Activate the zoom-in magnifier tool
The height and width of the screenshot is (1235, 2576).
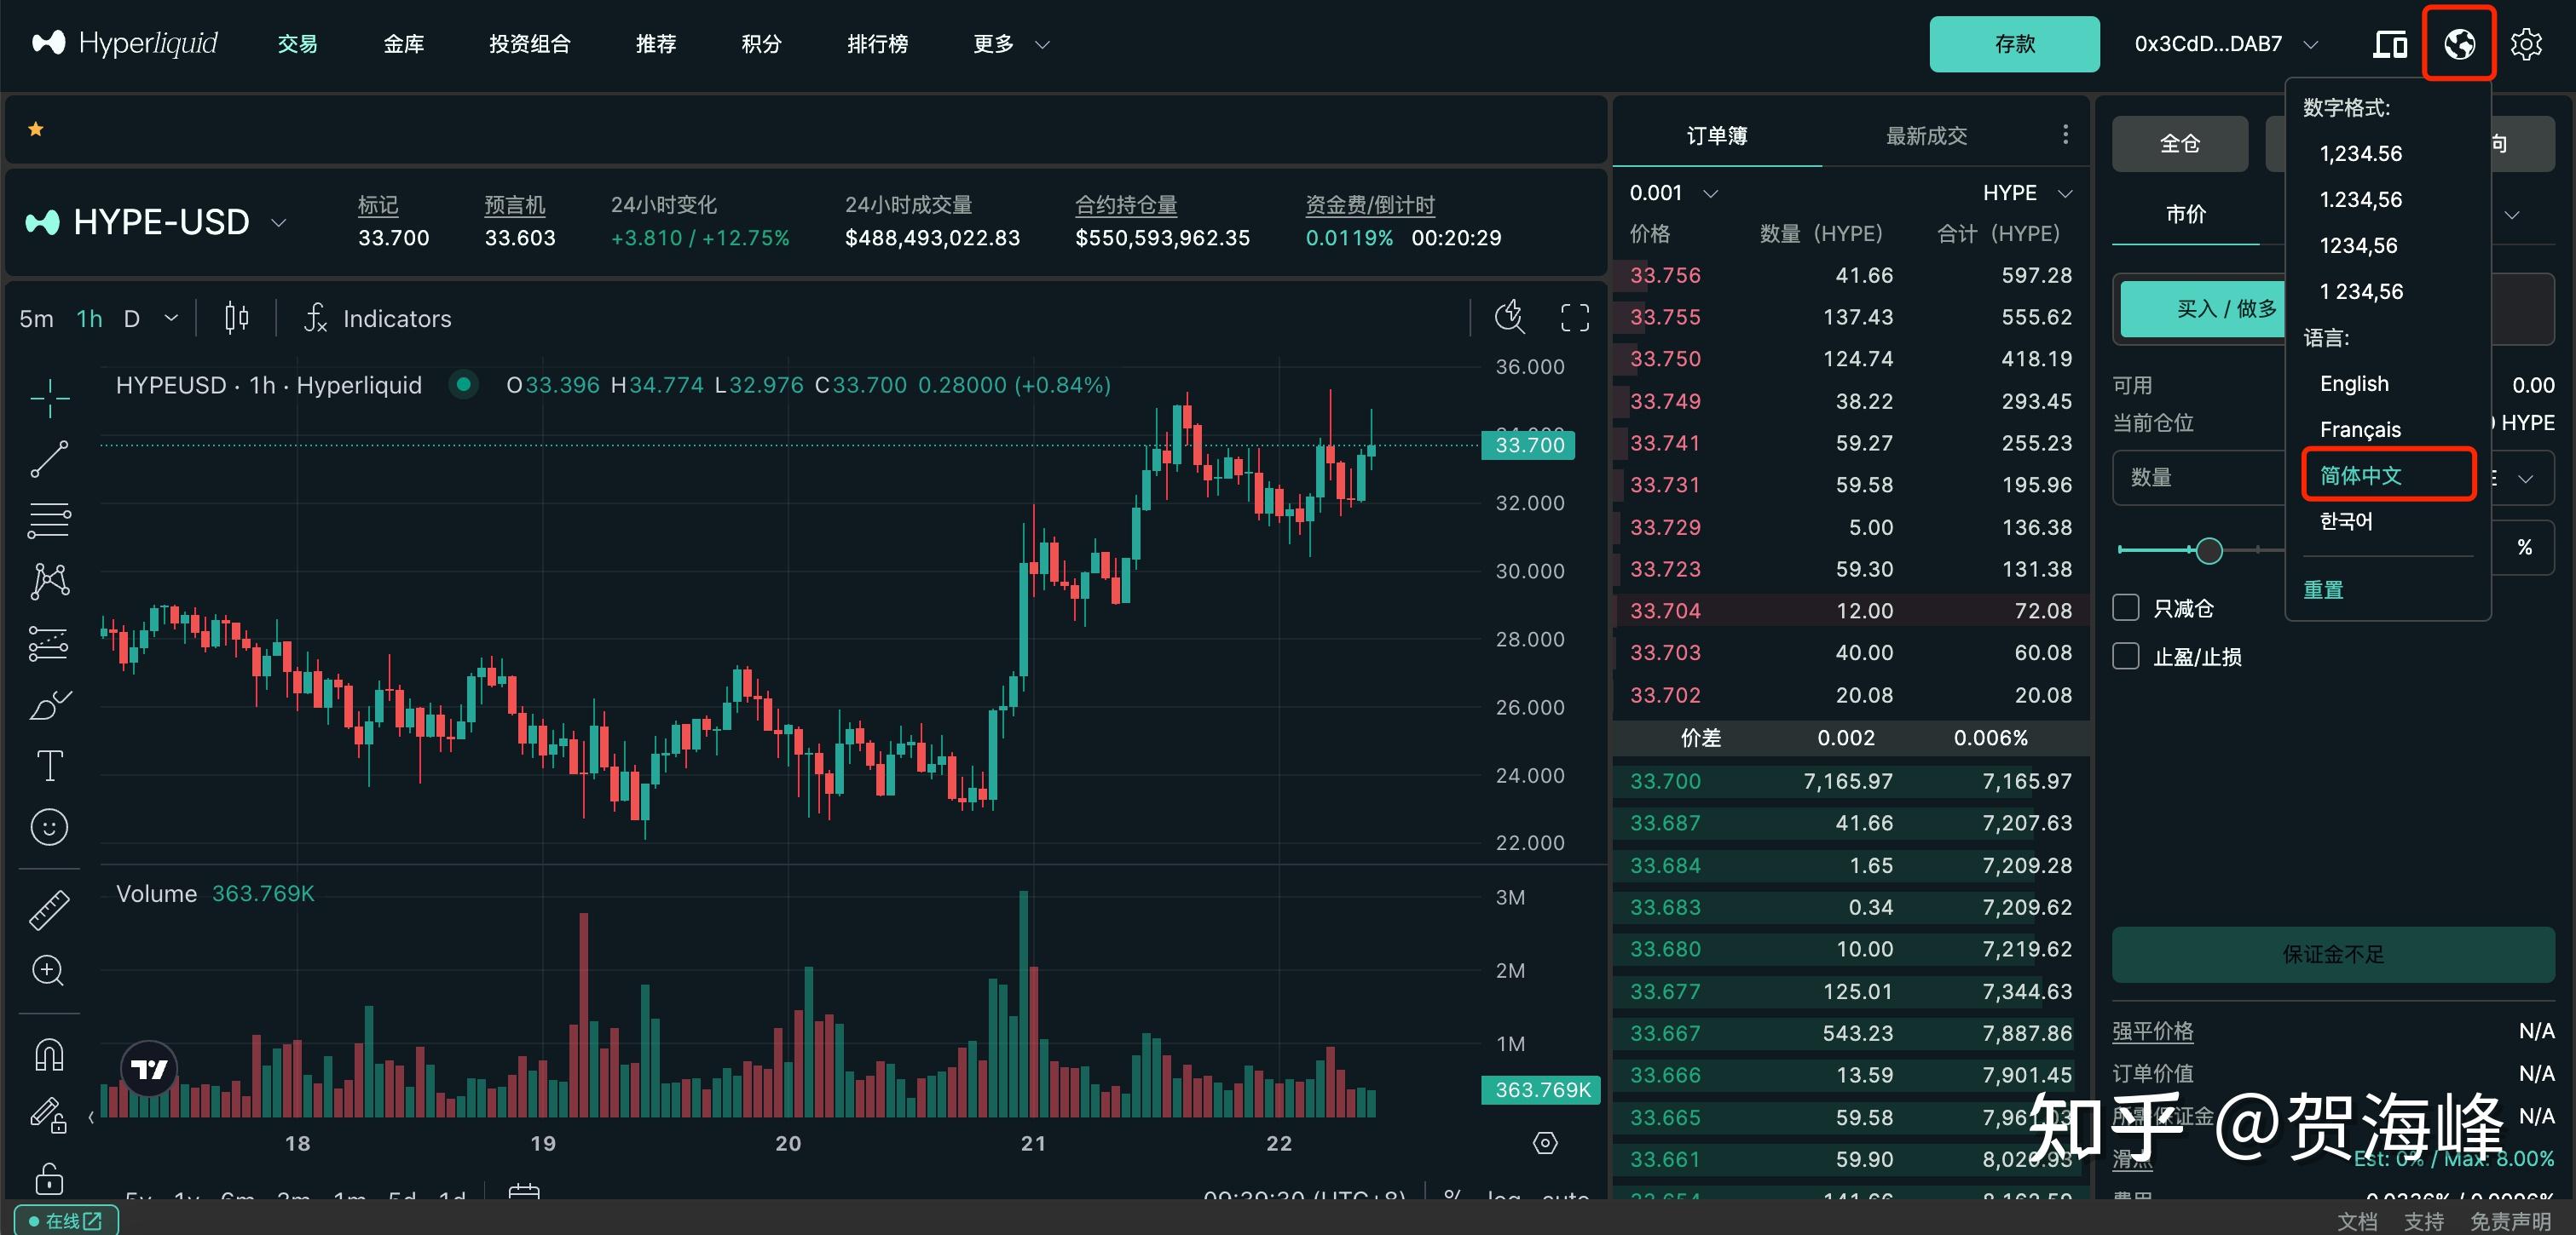tap(49, 970)
